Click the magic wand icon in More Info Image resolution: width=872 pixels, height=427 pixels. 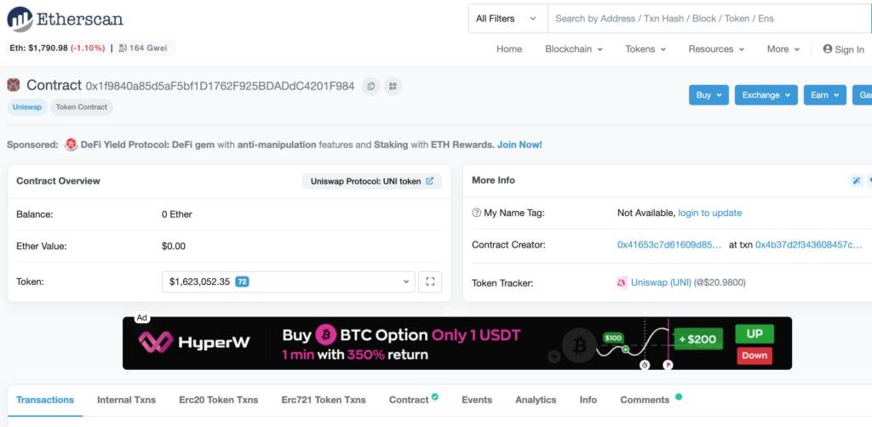click(857, 180)
